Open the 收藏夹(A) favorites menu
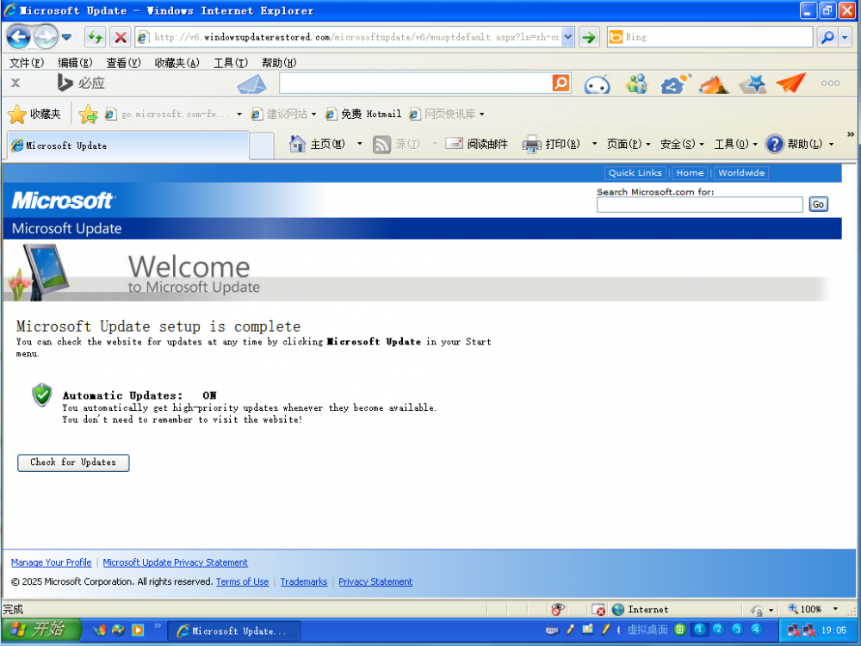Screen dimensions: 861x646 click(x=177, y=63)
